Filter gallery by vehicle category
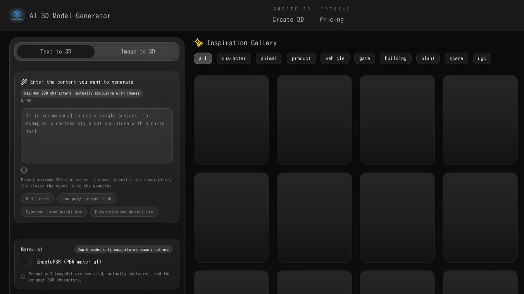Viewport: 524px width, 294px height. (335, 58)
